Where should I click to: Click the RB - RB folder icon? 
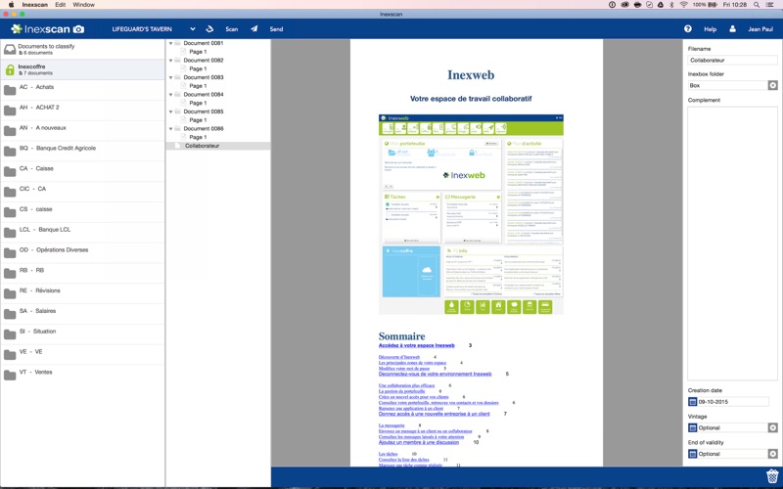tap(10, 274)
